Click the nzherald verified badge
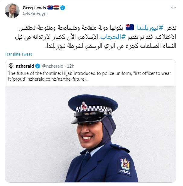The width and height of the screenshot is (183, 186). click(38, 66)
